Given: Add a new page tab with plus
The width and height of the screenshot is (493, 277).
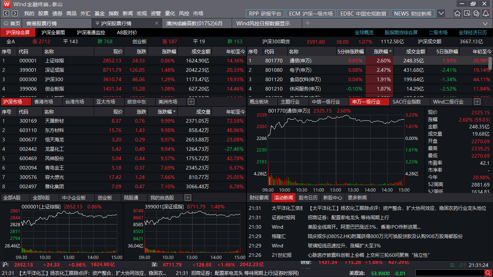Looking at the screenshot, I should pos(307,23).
